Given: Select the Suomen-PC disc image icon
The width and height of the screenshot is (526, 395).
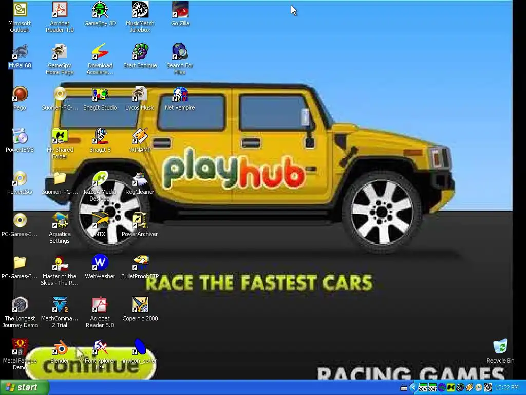Looking at the screenshot, I should 60,98.
